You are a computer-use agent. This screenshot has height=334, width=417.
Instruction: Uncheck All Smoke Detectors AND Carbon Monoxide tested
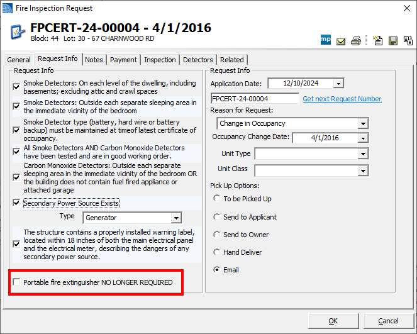click(x=16, y=152)
